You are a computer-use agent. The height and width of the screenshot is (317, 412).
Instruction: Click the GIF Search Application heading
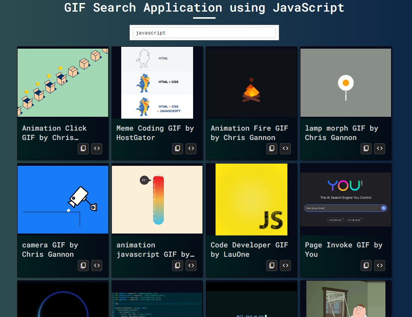pos(204,7)
